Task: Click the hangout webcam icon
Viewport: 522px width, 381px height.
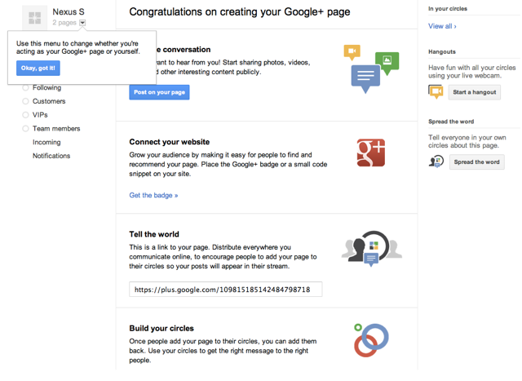Action: [436, 92]
